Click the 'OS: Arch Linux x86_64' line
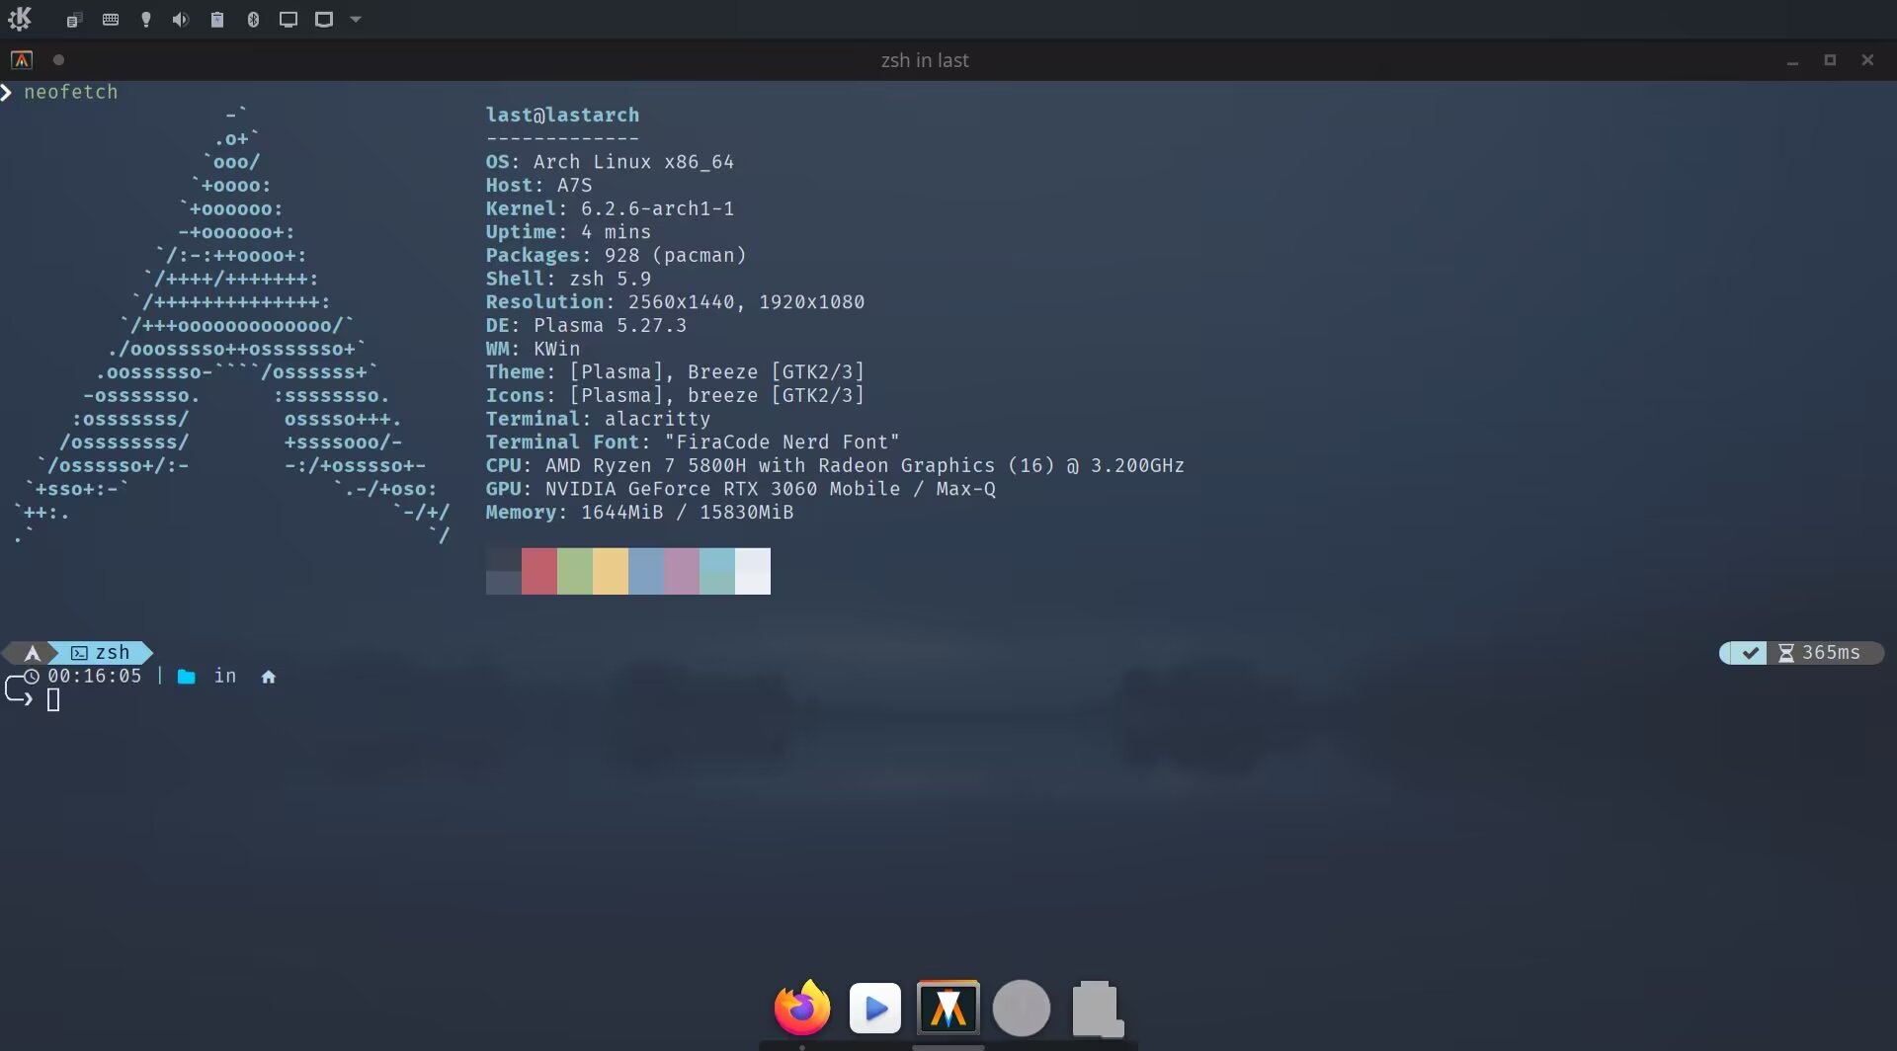 coord(610,162)
